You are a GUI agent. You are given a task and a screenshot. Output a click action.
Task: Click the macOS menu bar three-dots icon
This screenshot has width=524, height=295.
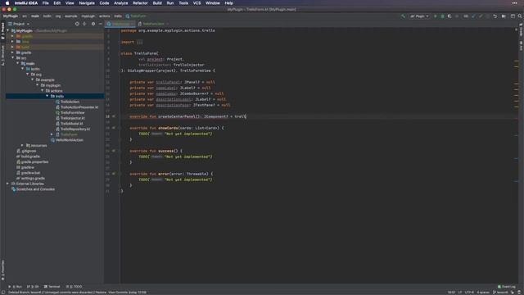pyautogui.click(x=515, y=3)
